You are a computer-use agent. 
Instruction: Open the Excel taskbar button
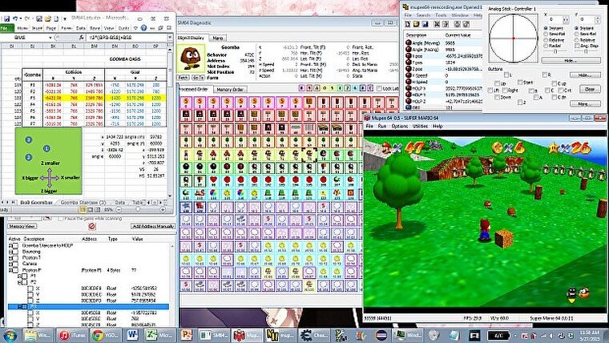161,335
